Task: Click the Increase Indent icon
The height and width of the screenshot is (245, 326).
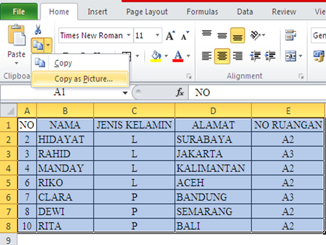Action: point(270,56)
